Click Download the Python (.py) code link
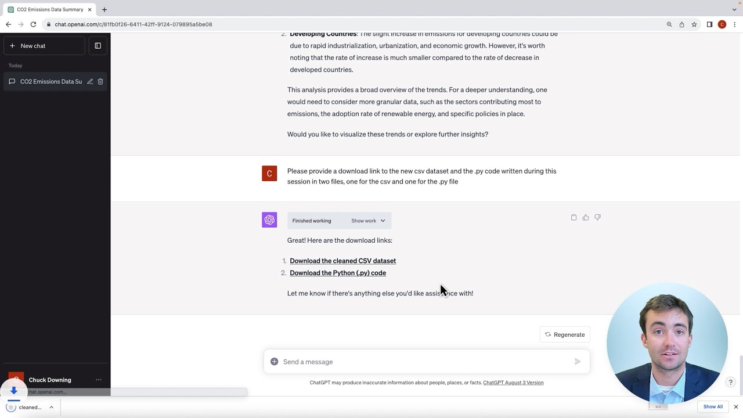Viewport: 743px width, 418px height. click(x=338, y=273)
